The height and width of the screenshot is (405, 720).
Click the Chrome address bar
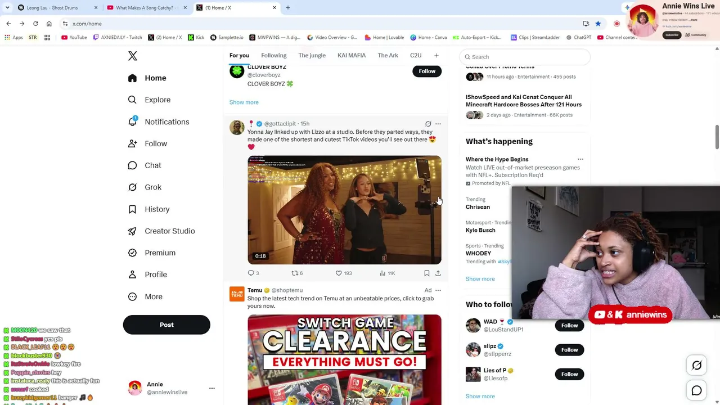[321, 24]
